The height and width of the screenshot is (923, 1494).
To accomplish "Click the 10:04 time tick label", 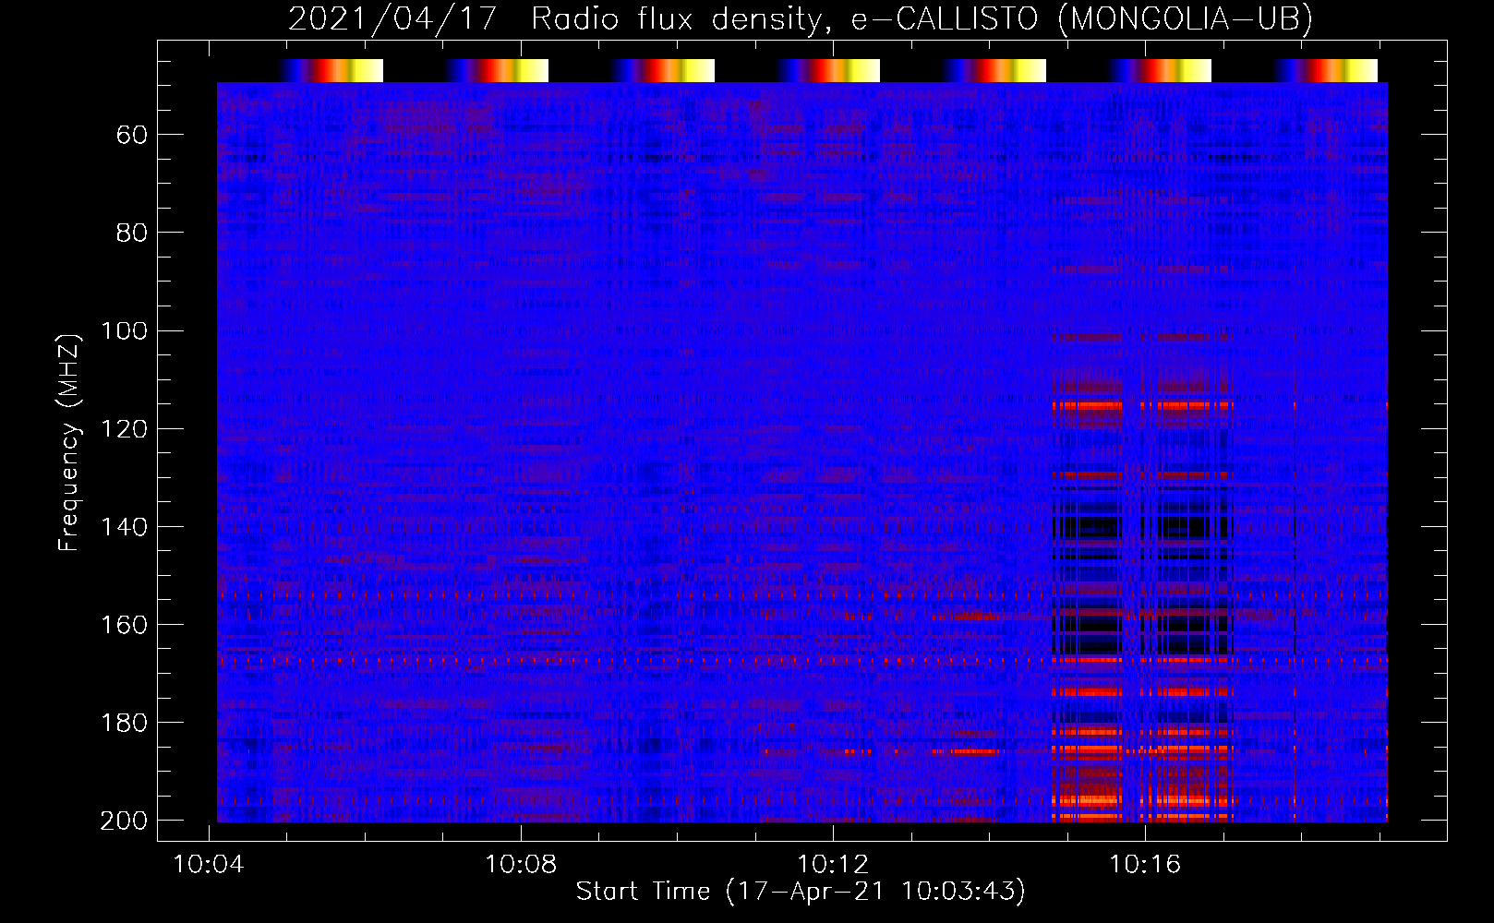I will point(210,864).
